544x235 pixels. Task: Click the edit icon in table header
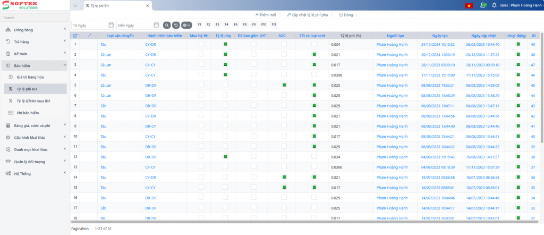(75, 36)
